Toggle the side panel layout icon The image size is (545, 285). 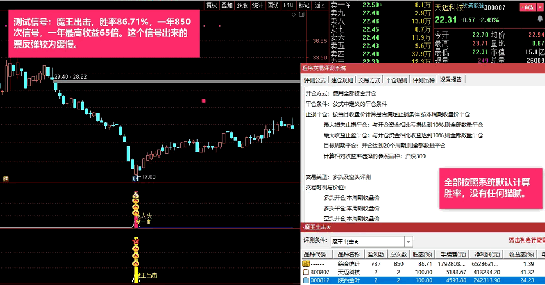pyautogui.click(x=302, y=14)
